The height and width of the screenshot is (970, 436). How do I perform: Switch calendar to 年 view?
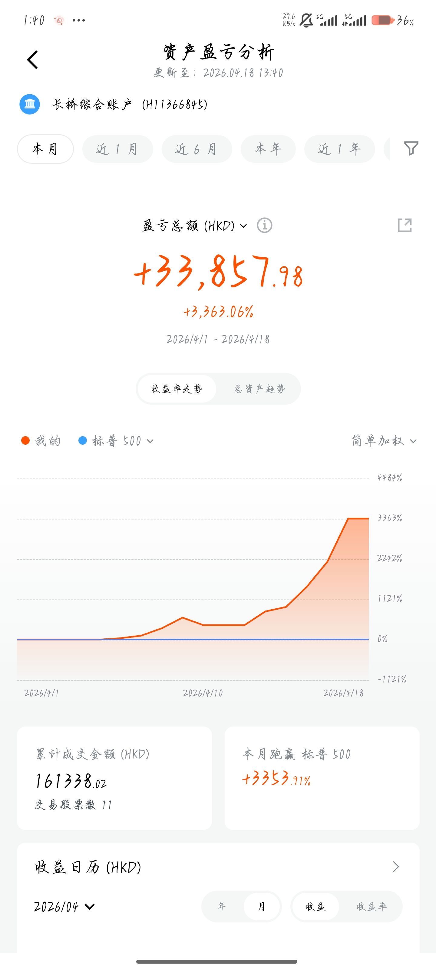[222, 906]
